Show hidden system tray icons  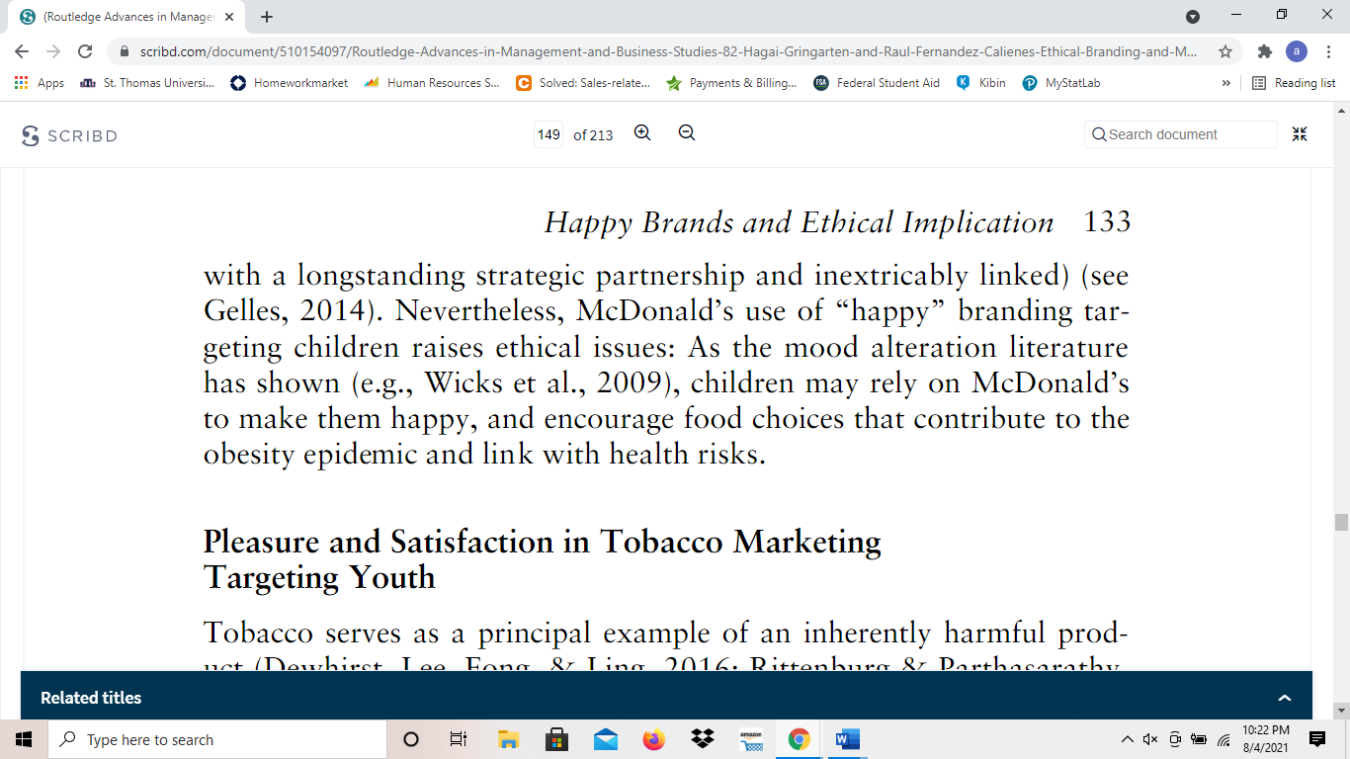coord(1128,739)
